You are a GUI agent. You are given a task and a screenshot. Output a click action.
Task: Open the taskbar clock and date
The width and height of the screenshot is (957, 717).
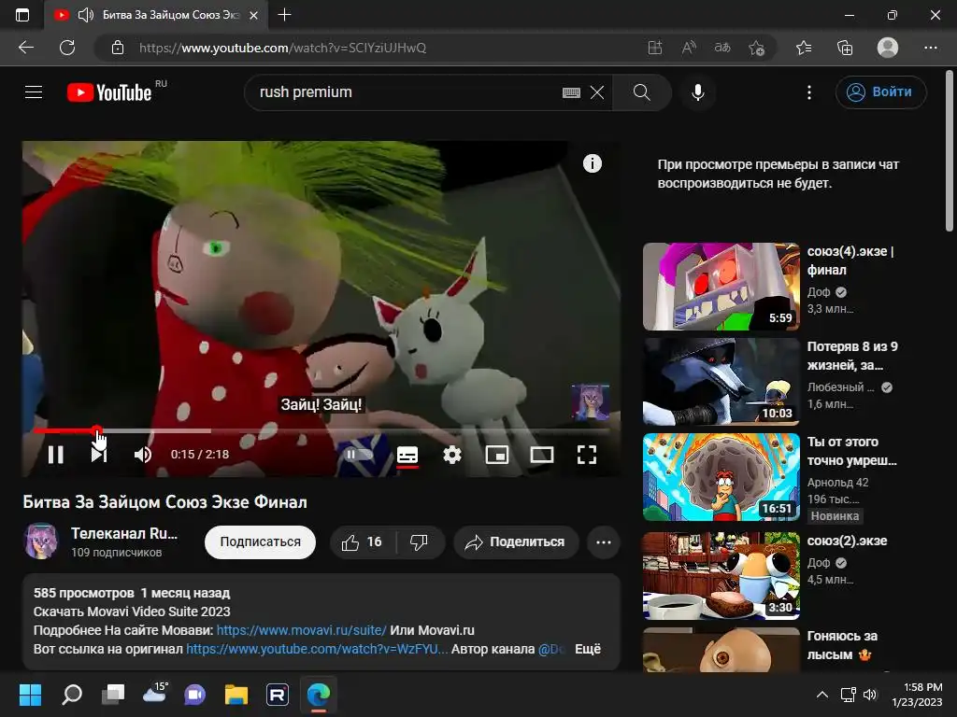click(917, 695)
